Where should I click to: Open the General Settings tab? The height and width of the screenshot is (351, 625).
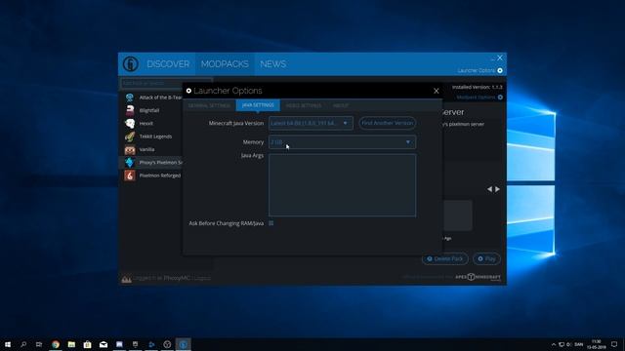[209, 105]
